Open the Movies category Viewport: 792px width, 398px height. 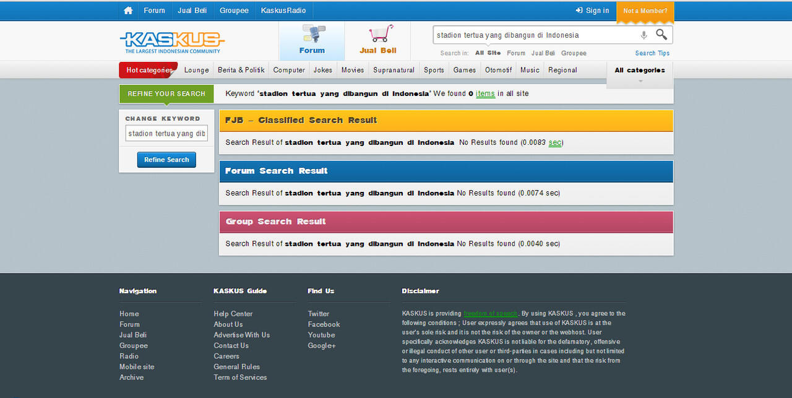tap(353, 70)
